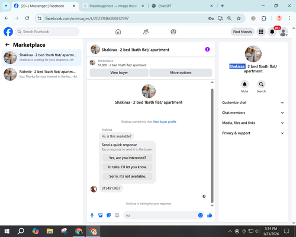296x237 pixels.
Task: Open the browser zoom magnifier icon
Action: 229,18
